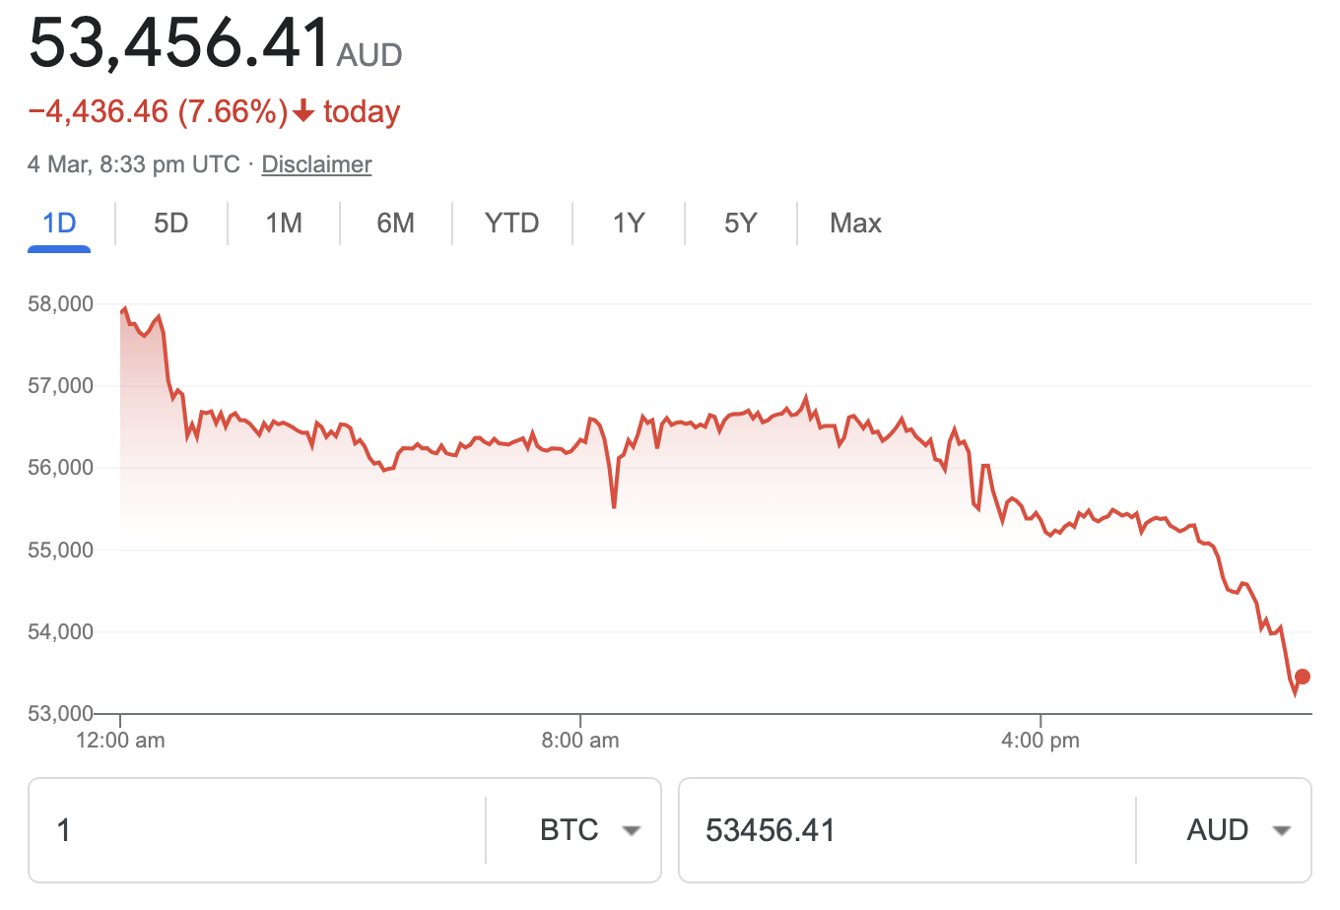Screen dimensions: 1340x910
Task: Open the Disclaimer link
Action: point(316,164)
